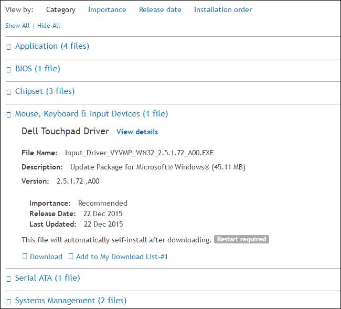The width and height of the screenshot is (341, 309).
Task: Expand Systems Management (2 files) section
Action: pyautogui.click(x=70, y=301)
